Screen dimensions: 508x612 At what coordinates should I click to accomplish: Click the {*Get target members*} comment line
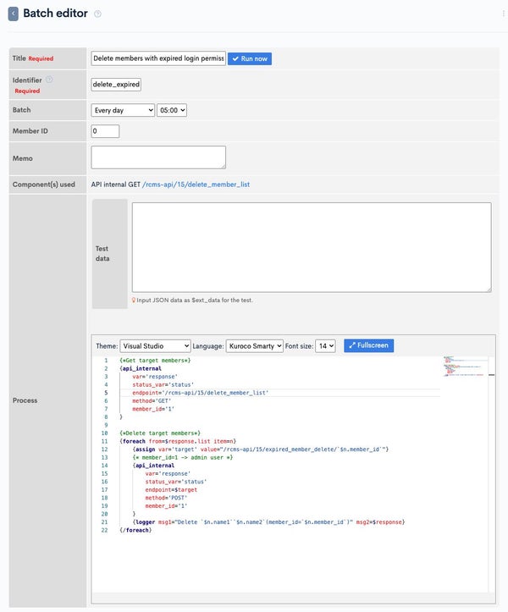[x=155, y=361]
